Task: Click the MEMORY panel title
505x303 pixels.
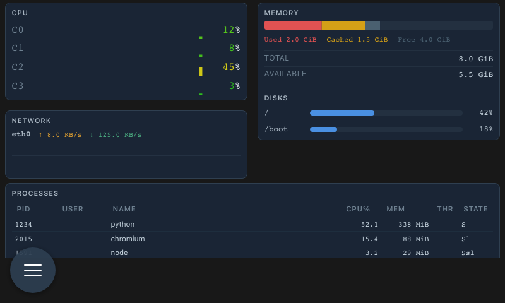Action: click(x=281, y=13)
